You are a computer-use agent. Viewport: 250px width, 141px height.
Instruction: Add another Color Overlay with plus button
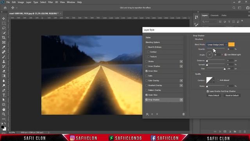point(181,81)
